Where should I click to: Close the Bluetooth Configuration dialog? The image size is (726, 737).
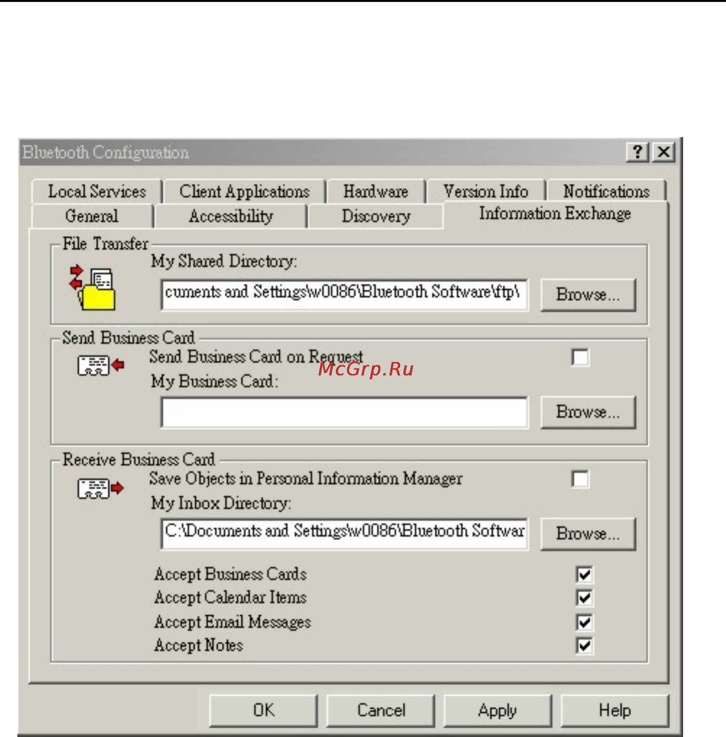click(x=664, y=152)
